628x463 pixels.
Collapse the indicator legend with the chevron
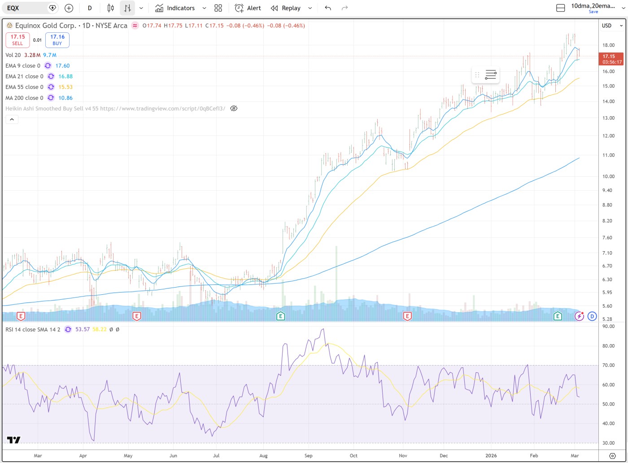(12, 119)
